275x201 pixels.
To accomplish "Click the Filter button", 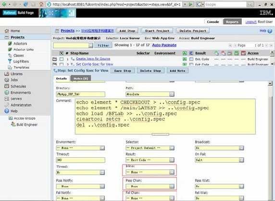I will (103, 46).
